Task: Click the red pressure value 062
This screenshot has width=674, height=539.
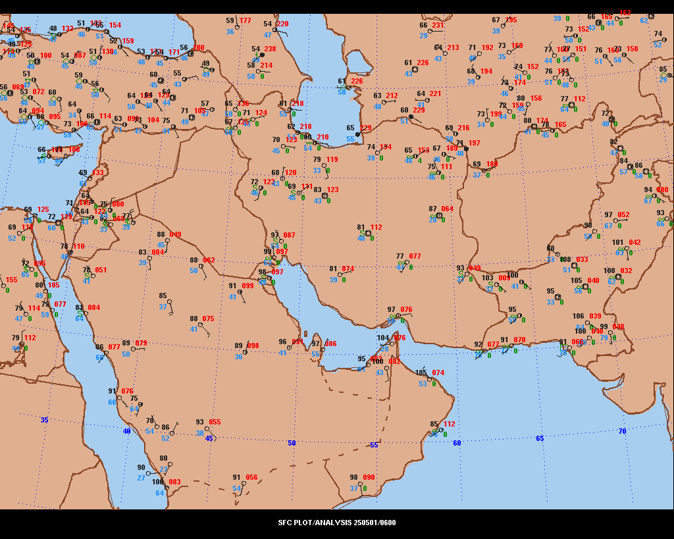Action: point(209,261)
